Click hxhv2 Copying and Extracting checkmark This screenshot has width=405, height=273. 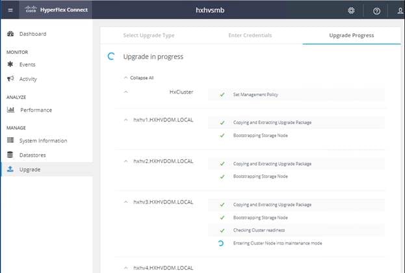[x=222, y=164]
